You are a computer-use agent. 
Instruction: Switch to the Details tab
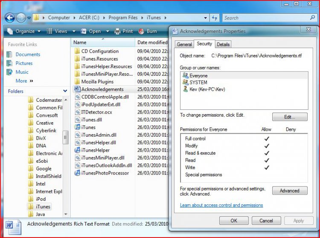(x=223, y=44)
